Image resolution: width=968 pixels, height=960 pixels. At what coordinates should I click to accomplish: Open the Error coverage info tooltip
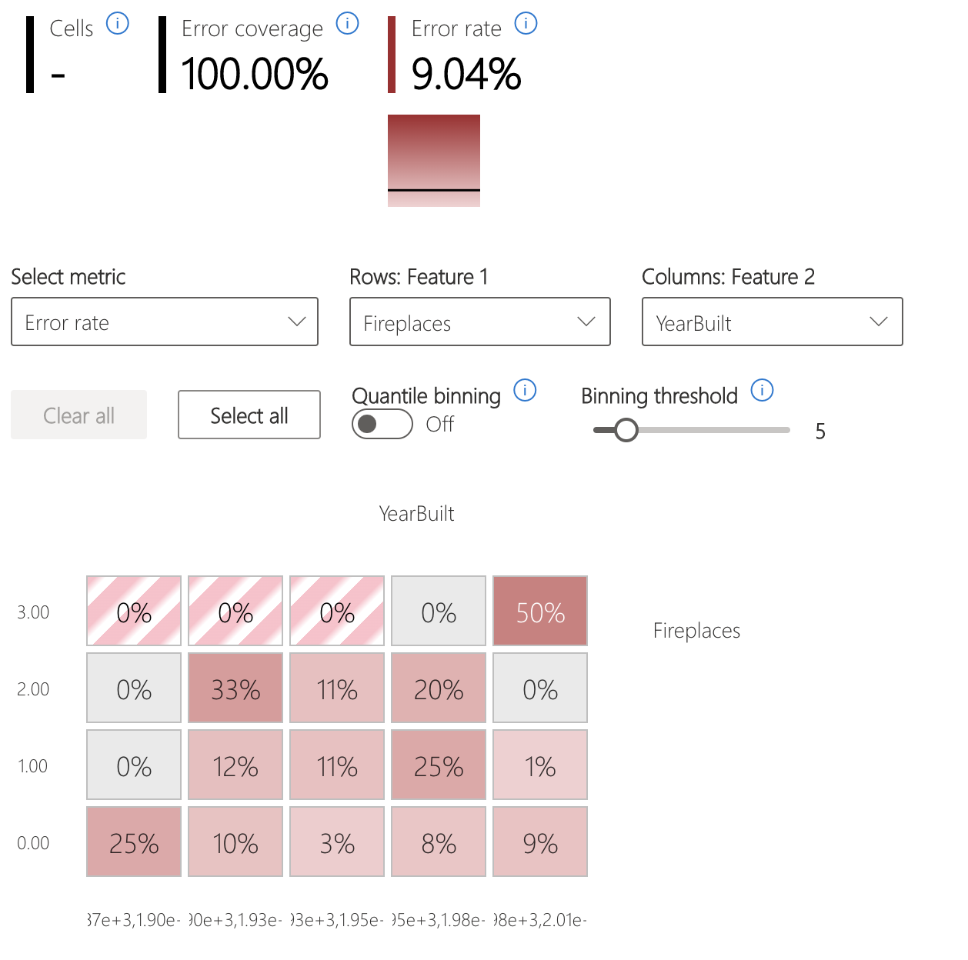(347, 23)
